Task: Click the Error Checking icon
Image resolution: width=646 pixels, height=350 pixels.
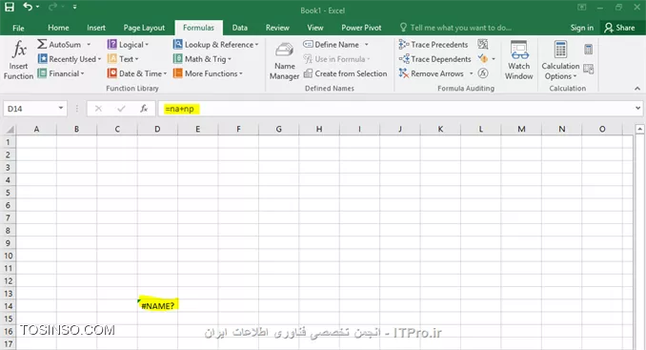Action: coord(483,59)
